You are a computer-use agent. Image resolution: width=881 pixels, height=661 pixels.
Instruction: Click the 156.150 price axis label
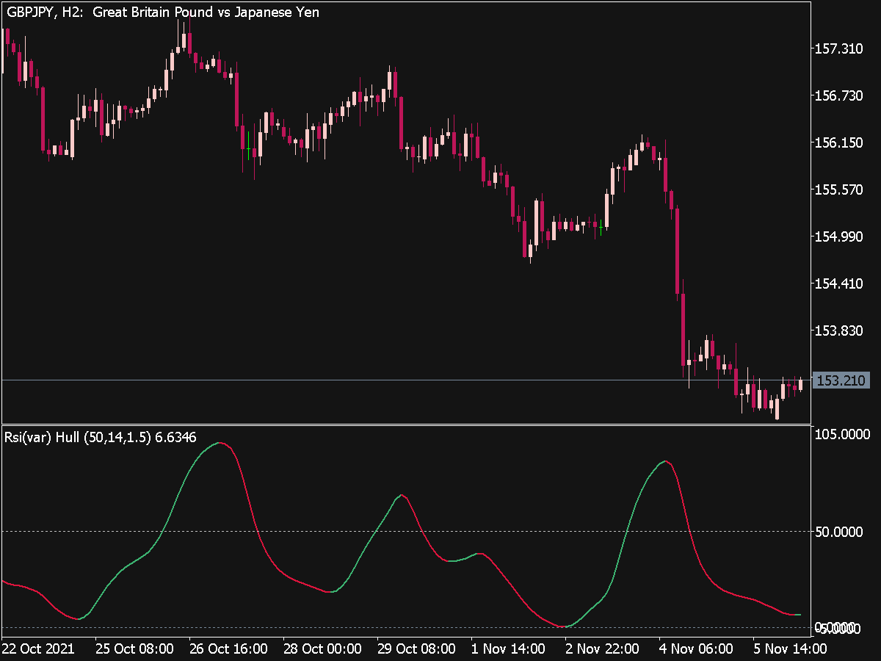(838, 143)
